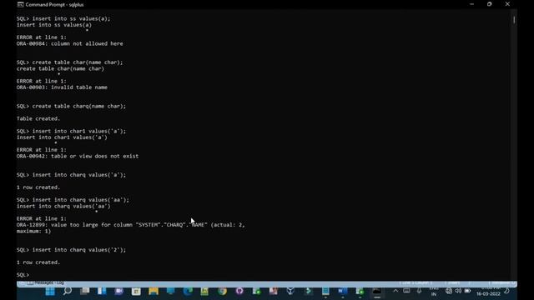Image resolution: width=534 pixels, height=300 pixels.
Task: Open the ENG IN language switcher
Action: point(434,291)
